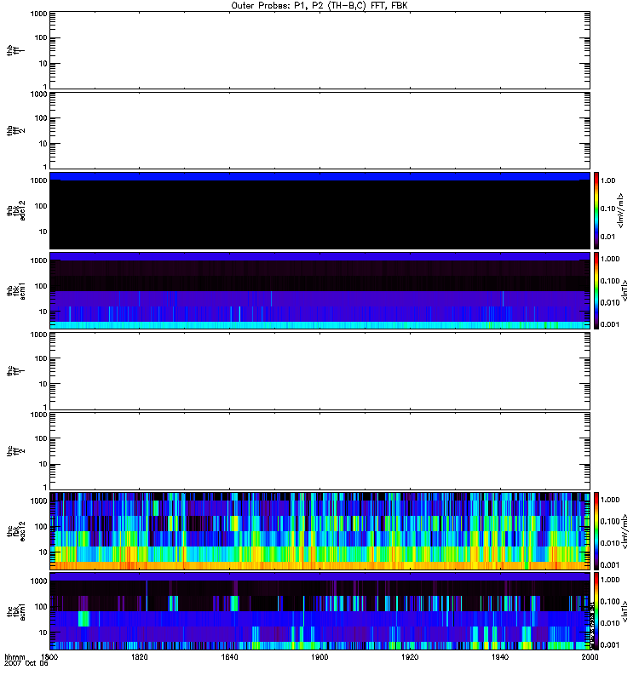Viewport: 639px width, 681px height.
Task: Click the '2007 Oct 06' date label
Action: tap(26, 666)
